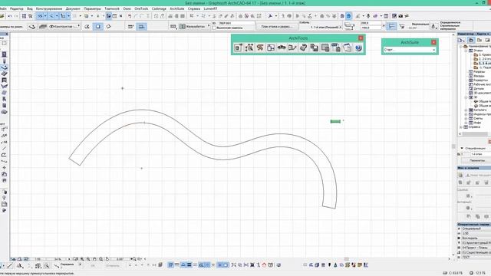491x276 pixels.
Task: Click the delete X icon in top toolbar
Action: pos(121,16)
